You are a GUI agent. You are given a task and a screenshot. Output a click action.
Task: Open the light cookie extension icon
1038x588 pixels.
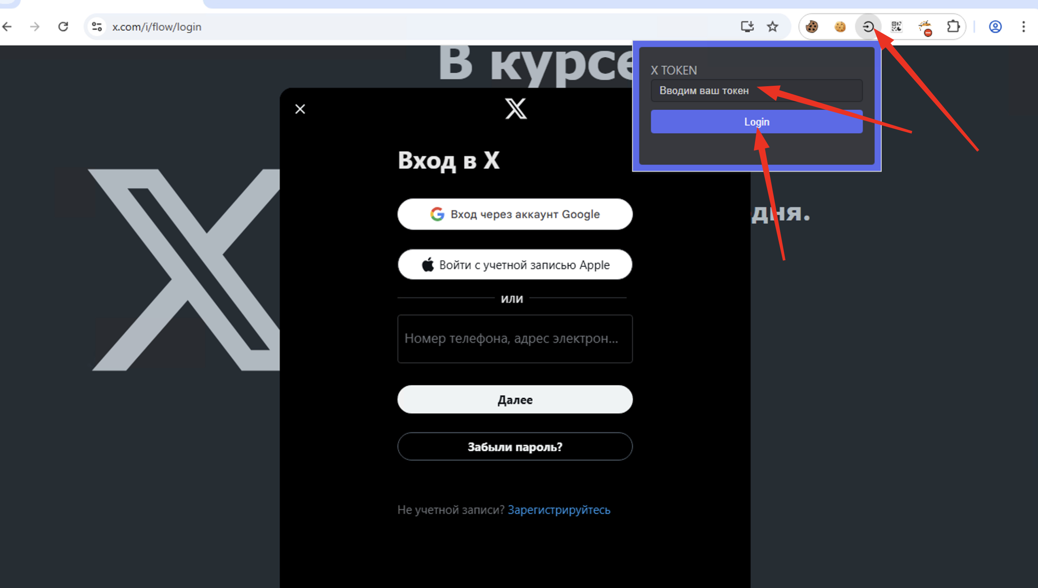tap(840, 27)
